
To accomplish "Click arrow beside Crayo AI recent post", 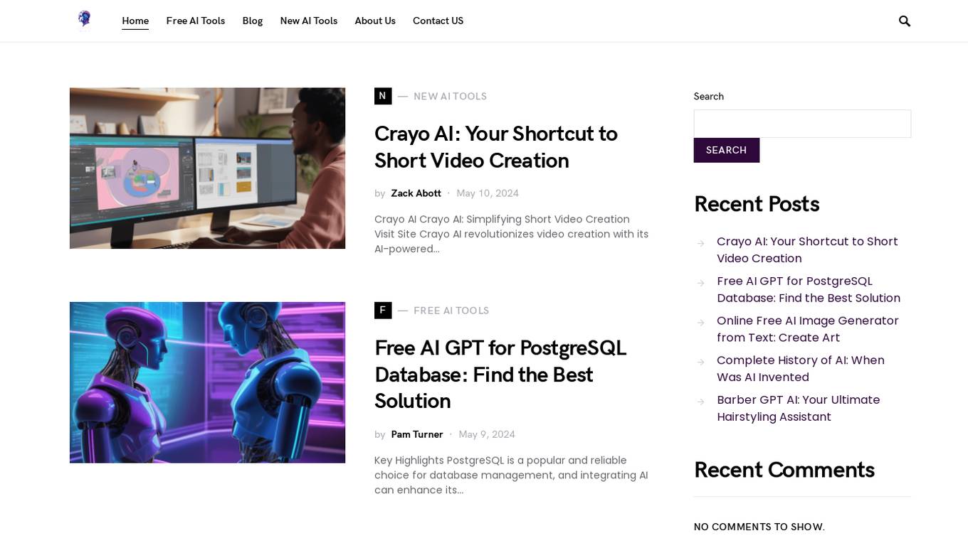I will tap(700, 242).
